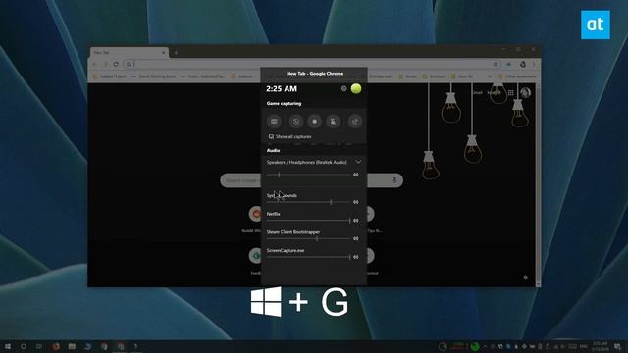
Task: Start recording with the record button
Action: click(x=314, y=122)
